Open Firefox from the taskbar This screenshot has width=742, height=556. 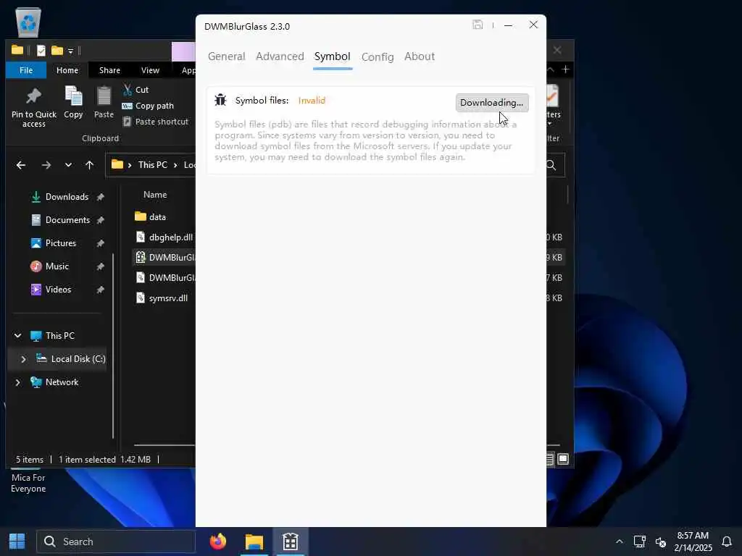pyautogui.click(x=218, y=542)
